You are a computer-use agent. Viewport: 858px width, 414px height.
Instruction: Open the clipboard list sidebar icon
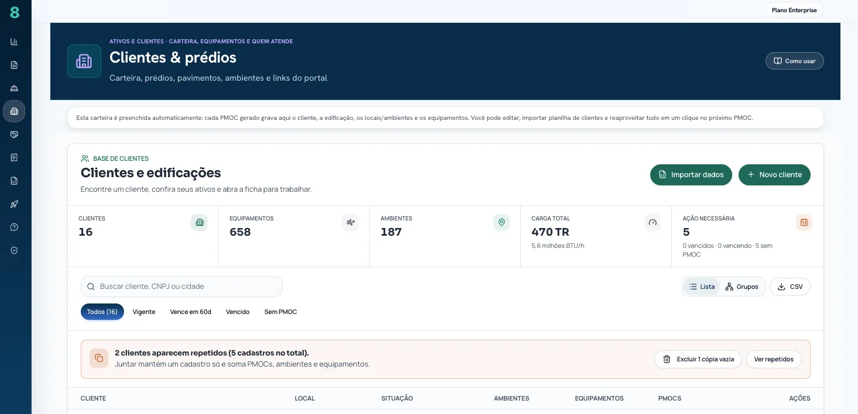click(14, 157)
